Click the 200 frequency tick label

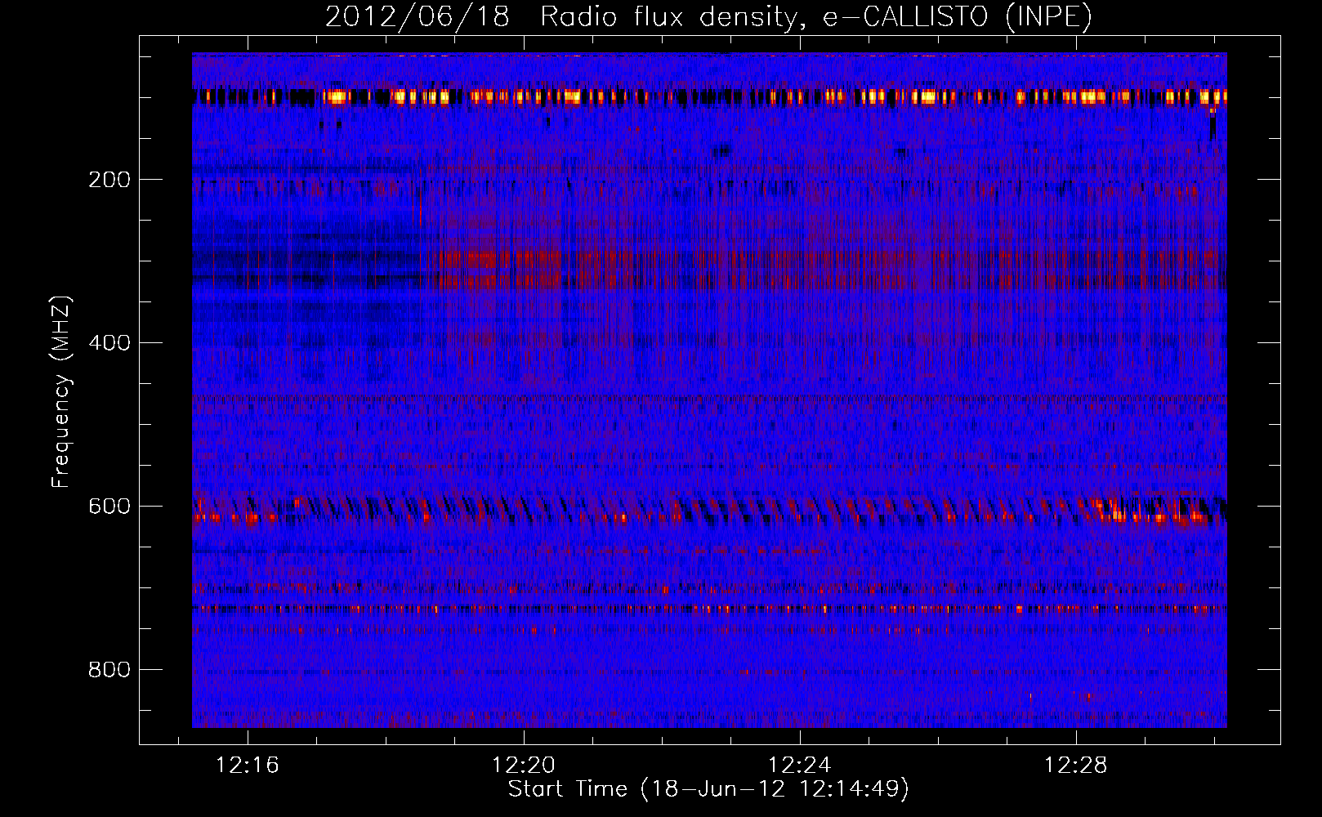pos(109,180)
